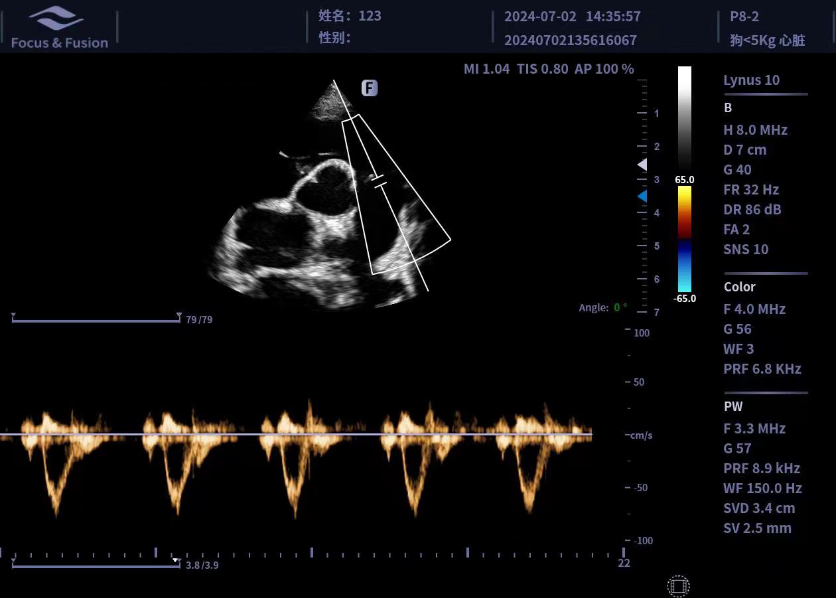836x598 pixels.
Task: Click the SV 2.5 mm sample volume setting
Action: coord(757,528)
